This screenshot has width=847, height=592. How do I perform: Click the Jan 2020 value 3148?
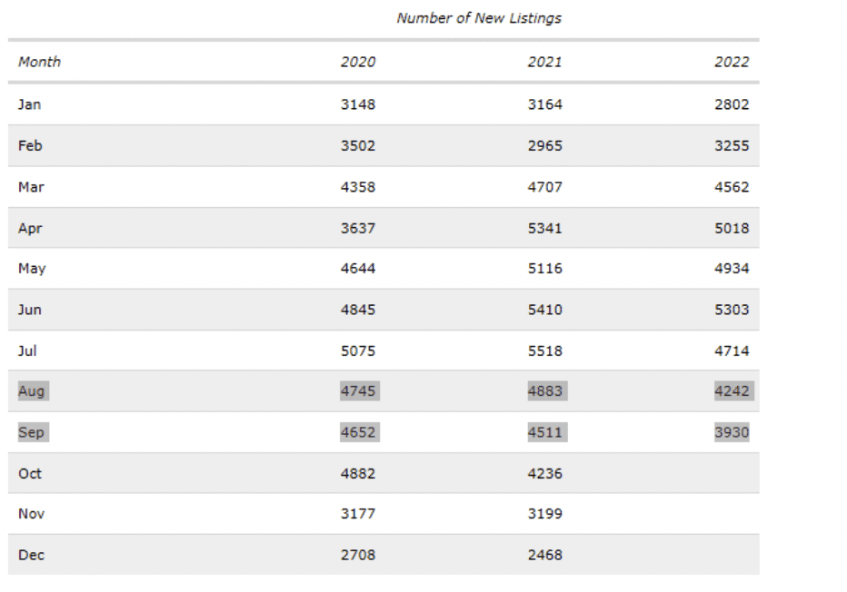click(357, 104)
